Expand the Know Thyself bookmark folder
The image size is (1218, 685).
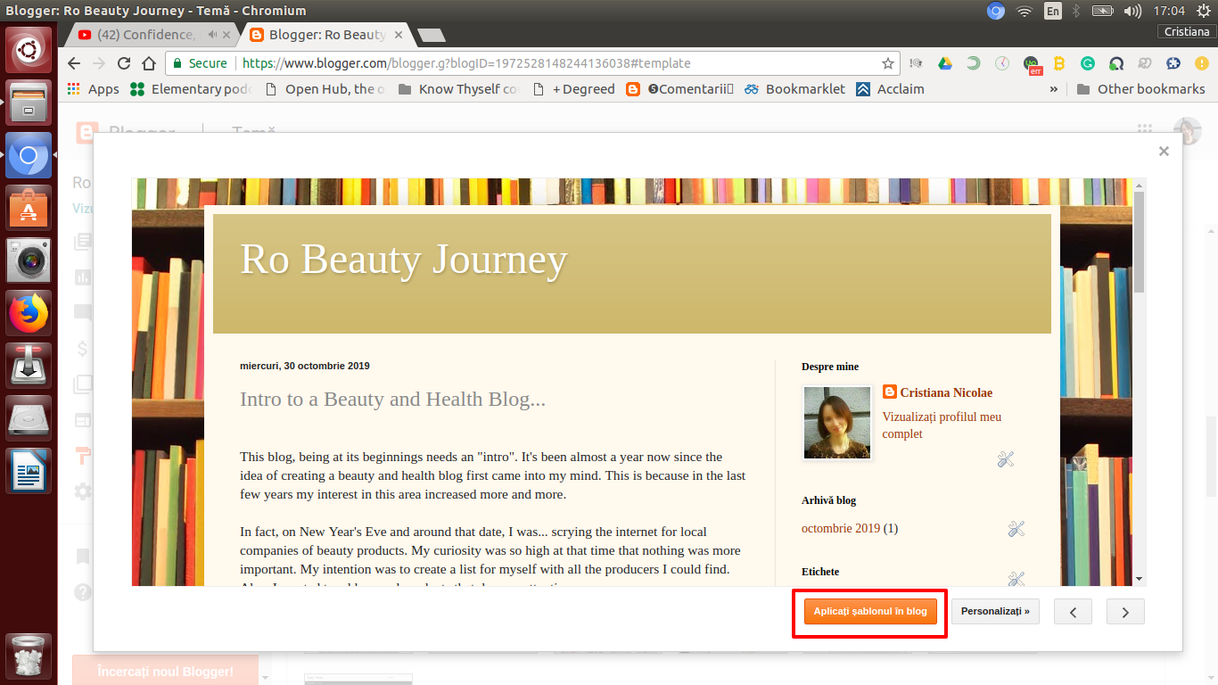458,89
